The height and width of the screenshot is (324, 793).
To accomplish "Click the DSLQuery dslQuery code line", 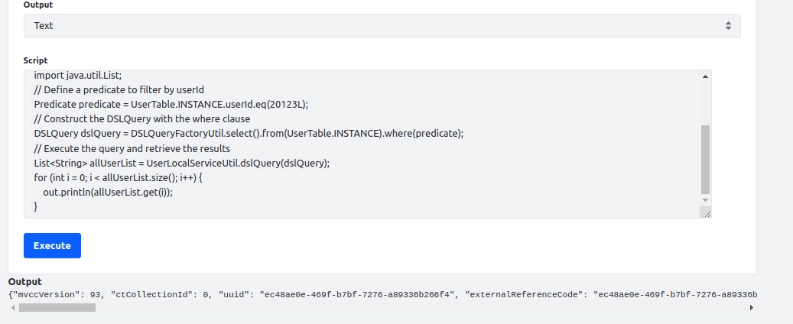I will (x=249, y=134).
